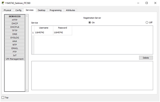Viewport: 160px width, 102px height.
Task: Click the empty lower details box
Action: [92, 76]
